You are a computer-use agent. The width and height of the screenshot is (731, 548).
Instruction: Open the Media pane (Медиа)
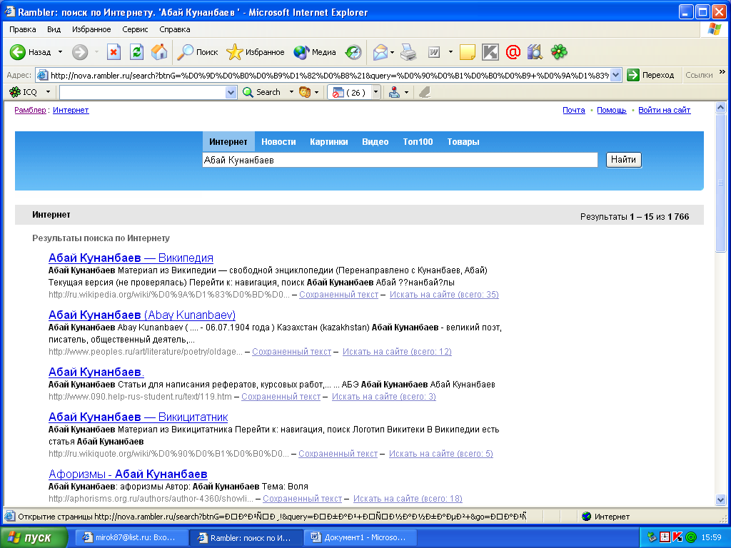click(315, 51)
